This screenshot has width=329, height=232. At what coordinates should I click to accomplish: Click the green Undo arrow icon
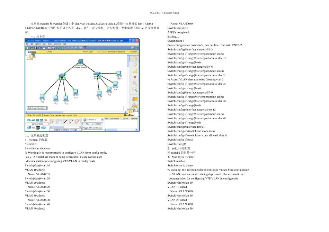(58, 48)
